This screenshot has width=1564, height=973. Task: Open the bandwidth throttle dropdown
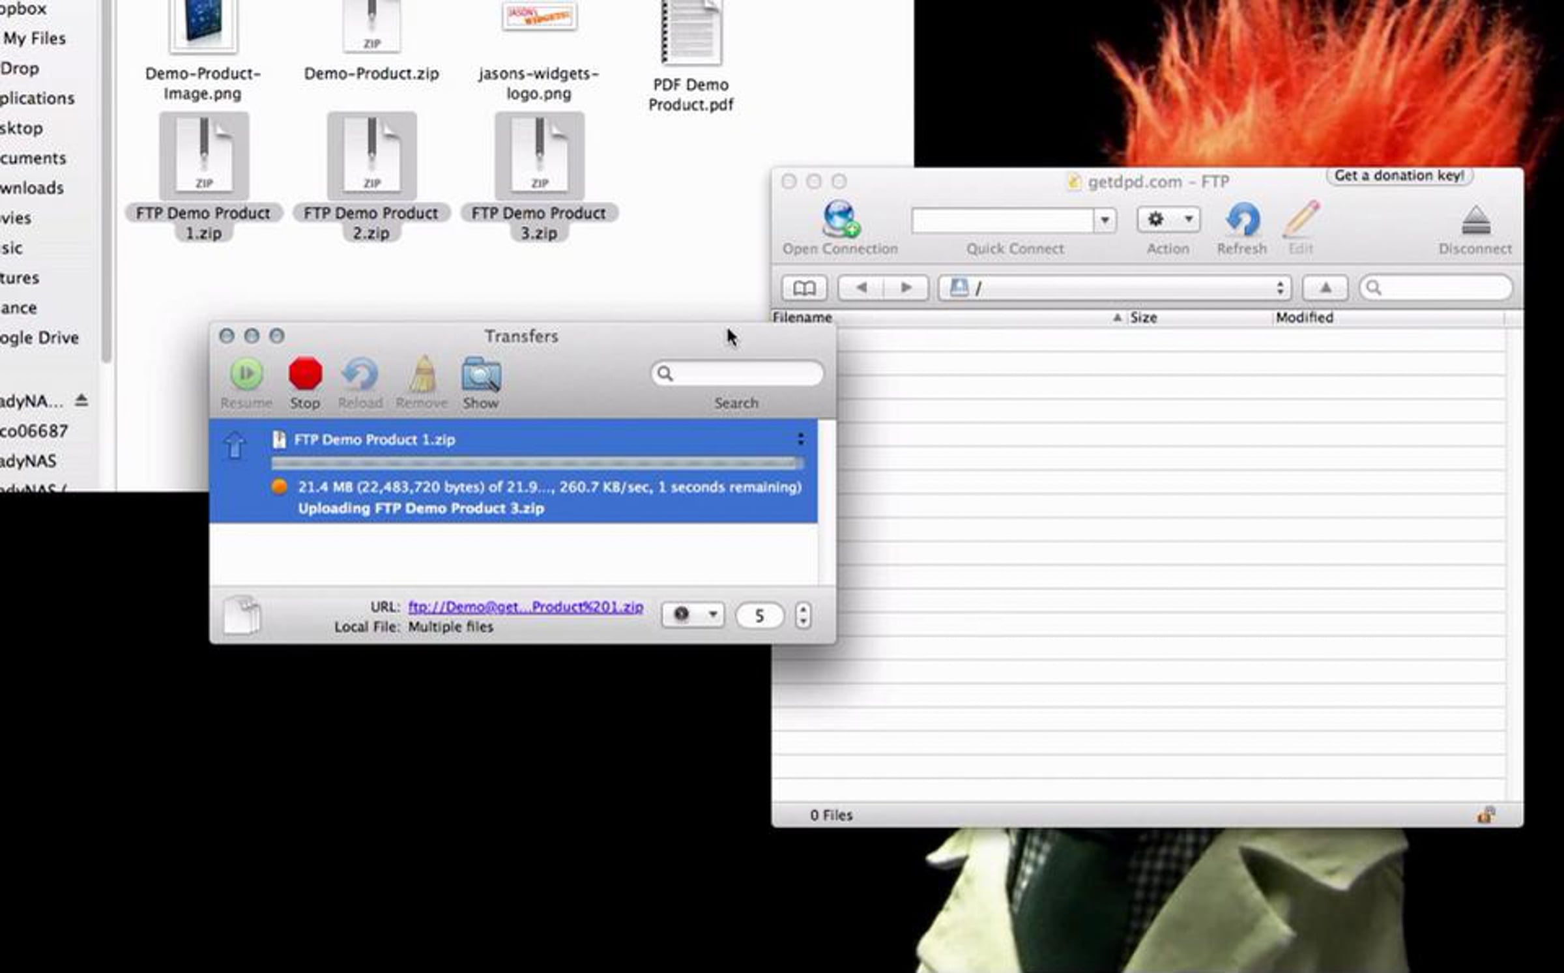tap(693, 615)
